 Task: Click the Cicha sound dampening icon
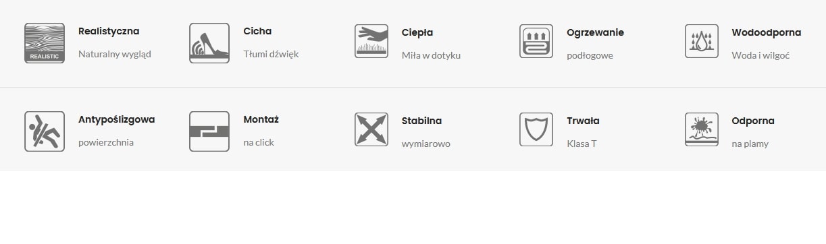[x=209, y=43]
